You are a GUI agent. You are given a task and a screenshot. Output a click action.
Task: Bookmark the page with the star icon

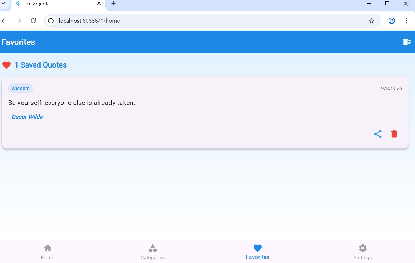point(371,21)
